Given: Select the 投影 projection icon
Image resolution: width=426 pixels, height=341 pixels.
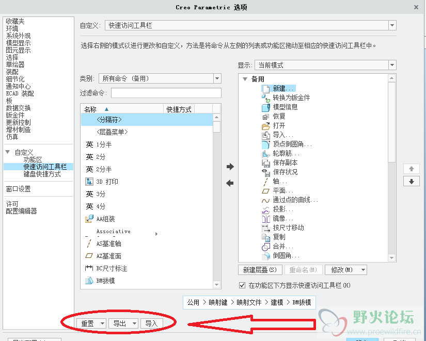Looking at the screenshot, I should click(x=266, y=209).
